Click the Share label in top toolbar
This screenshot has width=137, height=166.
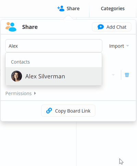73,9
